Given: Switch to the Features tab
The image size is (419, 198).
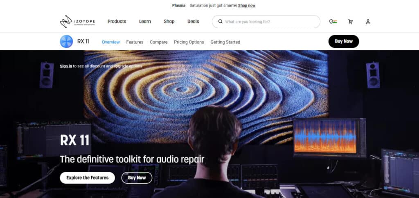Looking at the screenshot, I should [135, 42].
